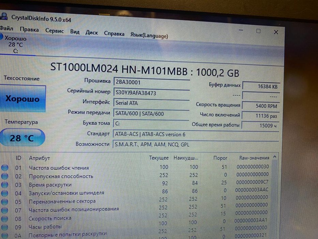Click raw value 000000000030
The height and width of the screenshot is (239, 318).
(x=253, y=167)
